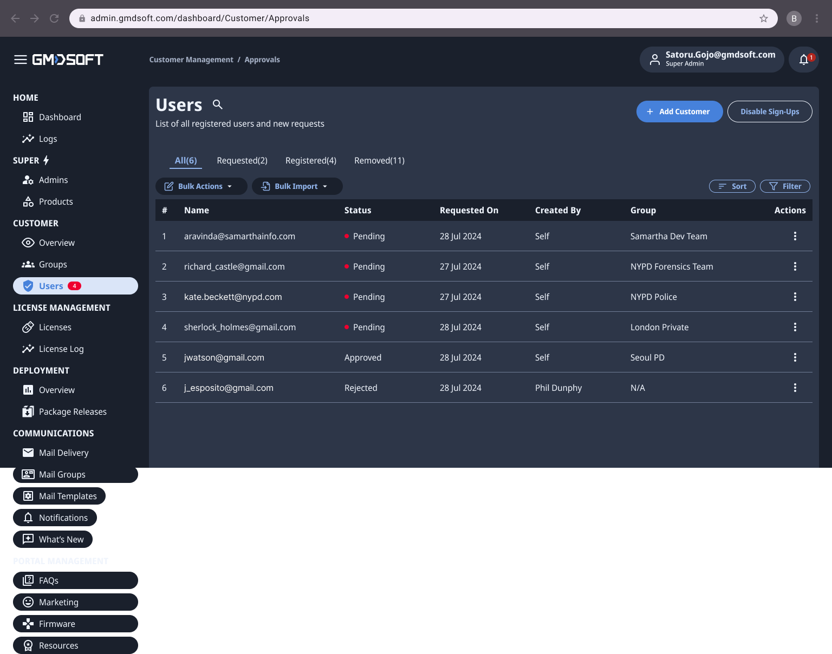The image size is (832, 654).
Task: Go back in browser history
Action: coord(15,18)
